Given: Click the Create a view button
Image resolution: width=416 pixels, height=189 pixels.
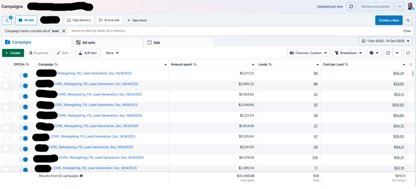Looking at the screenshot, I should (389, 20).
